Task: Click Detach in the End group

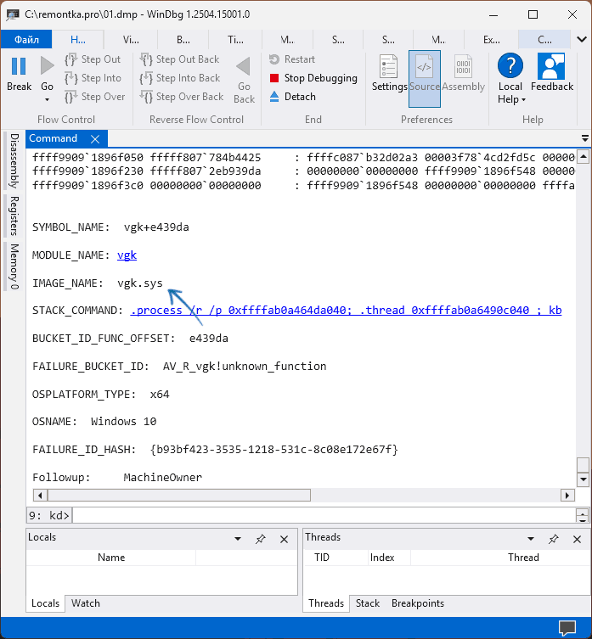Action: pyautogui.click(x=292, y=97)
